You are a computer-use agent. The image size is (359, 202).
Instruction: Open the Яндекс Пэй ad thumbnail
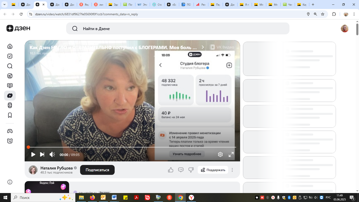tap(47, 187)
